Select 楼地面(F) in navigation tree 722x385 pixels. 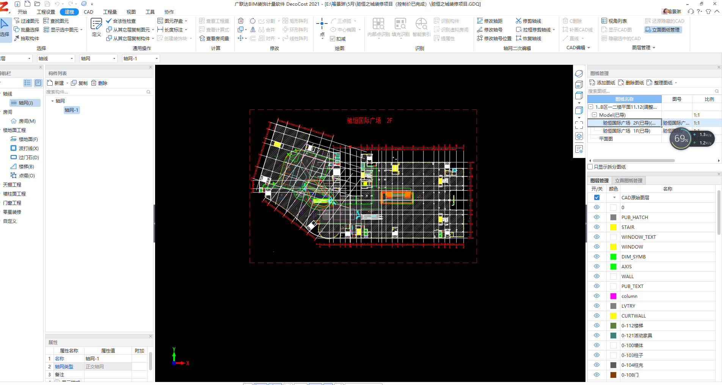25,139
